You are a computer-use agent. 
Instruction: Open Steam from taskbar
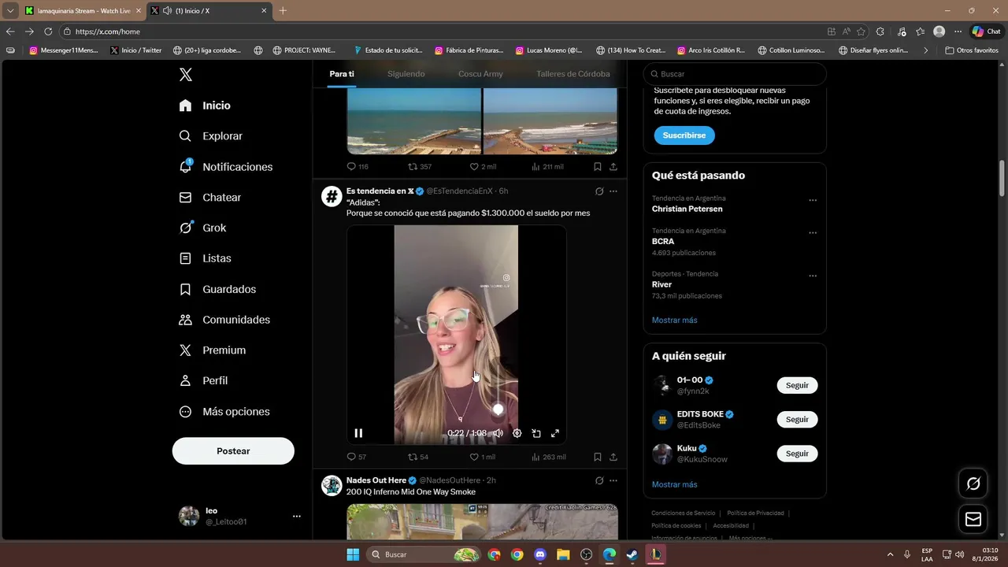632,554
